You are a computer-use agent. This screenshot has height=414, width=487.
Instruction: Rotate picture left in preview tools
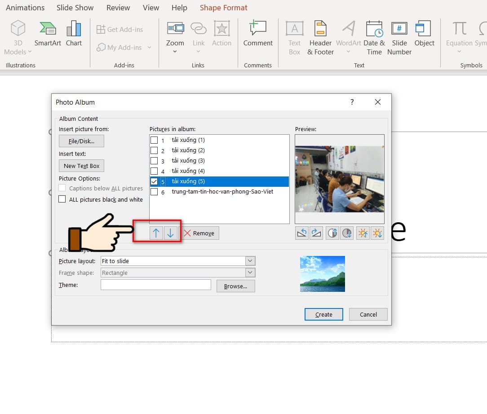(x=302, y=233)
